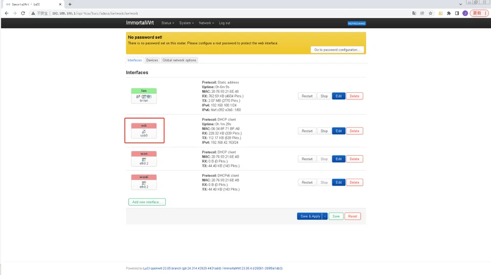
Task: Switch to the Global network options tab
Action: [179, 60]
